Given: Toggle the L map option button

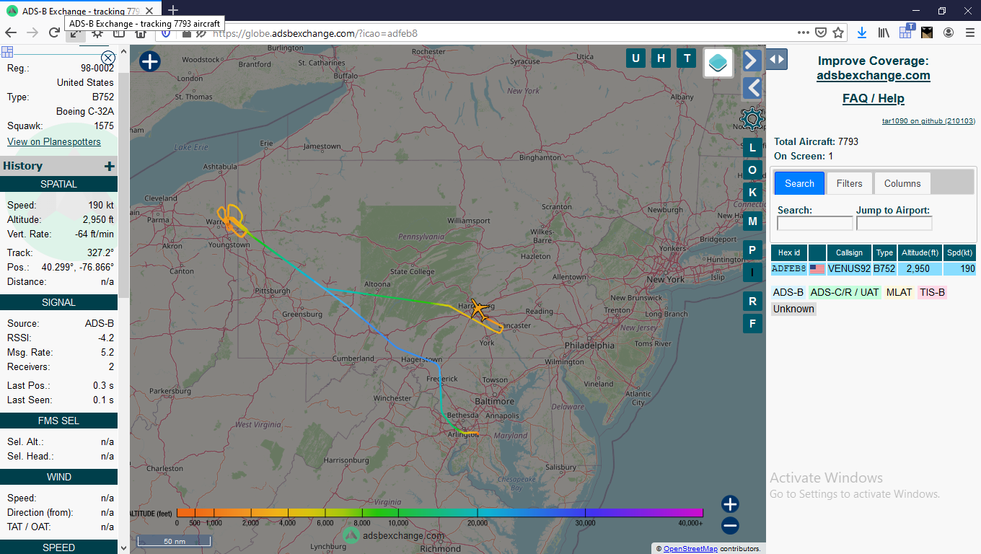Looking at the screenshot, I should (752, 148).
